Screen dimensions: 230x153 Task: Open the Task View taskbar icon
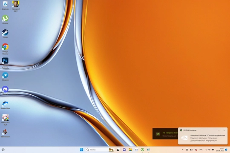click(x=118, y=150)
